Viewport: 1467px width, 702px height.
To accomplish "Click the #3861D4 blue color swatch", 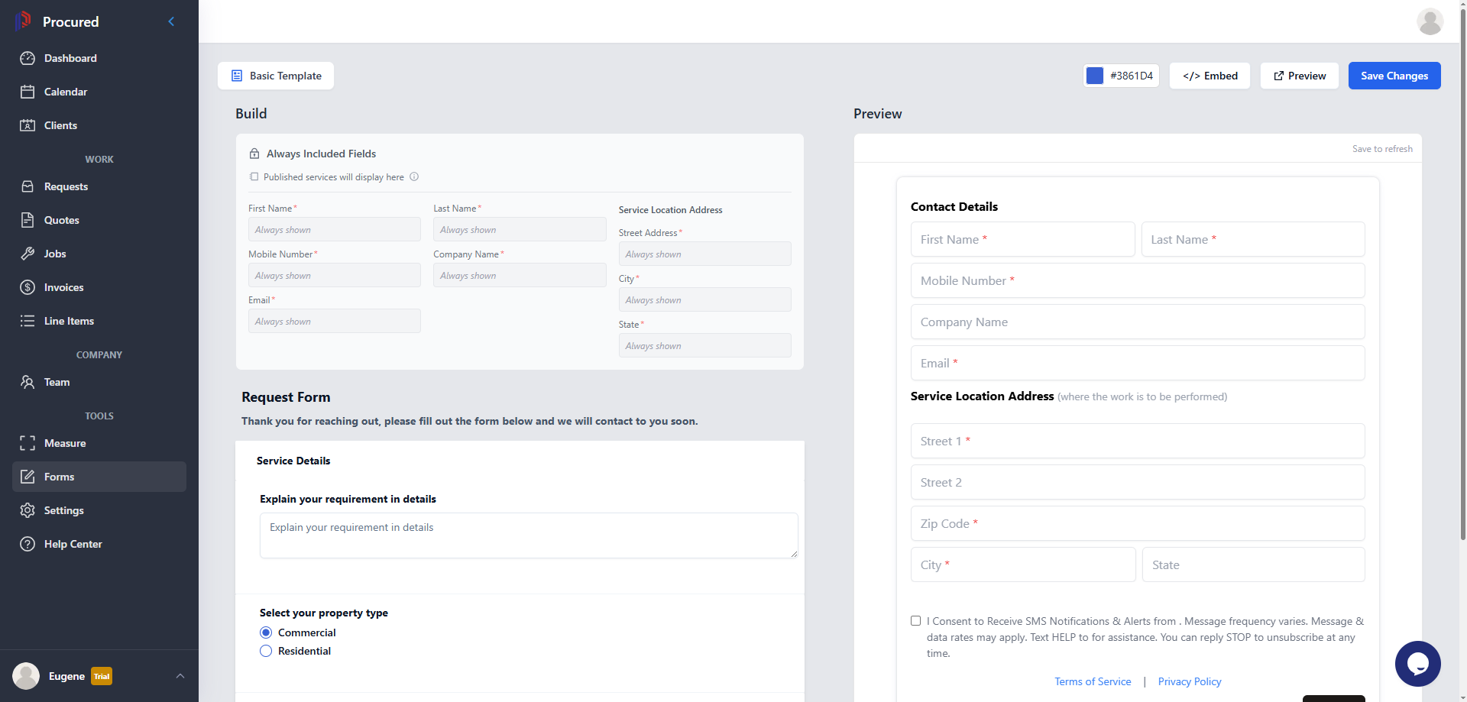I will tap(1095, 76).
